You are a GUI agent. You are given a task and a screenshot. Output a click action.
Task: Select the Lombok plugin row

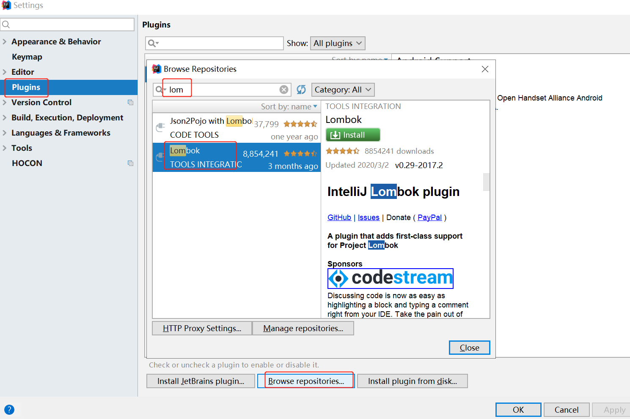tap(237, 157)
